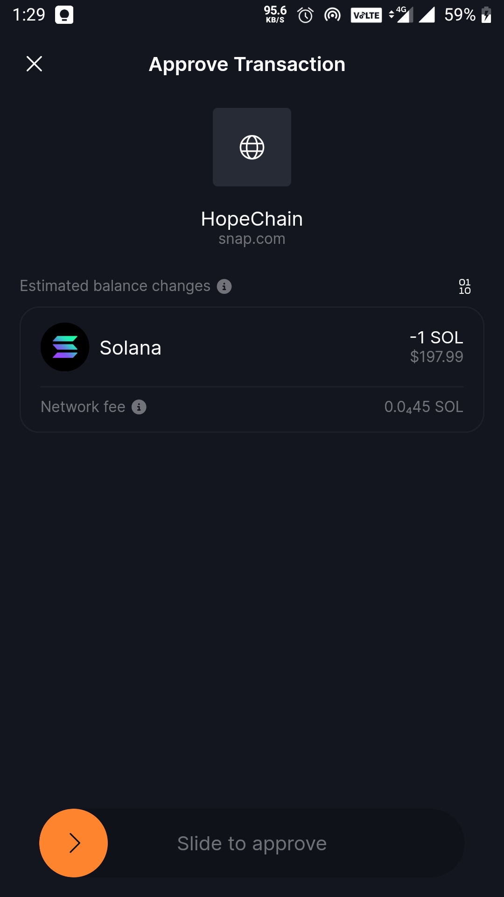
Task: Tap the battery indicator in status bar
Action: (486, 15)
